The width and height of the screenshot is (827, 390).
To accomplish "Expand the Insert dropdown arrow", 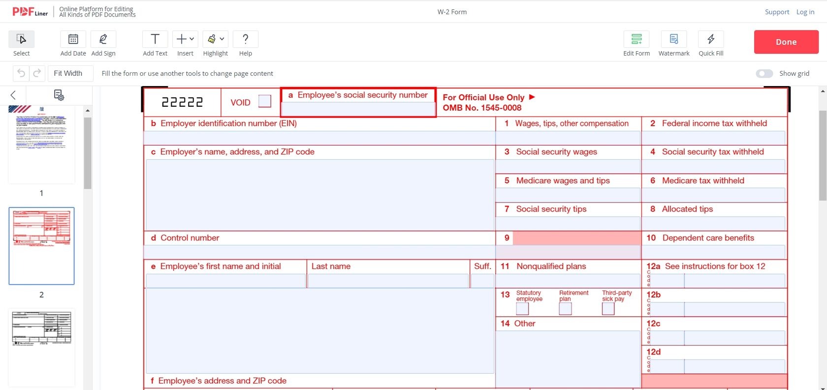I will (192, 39).
